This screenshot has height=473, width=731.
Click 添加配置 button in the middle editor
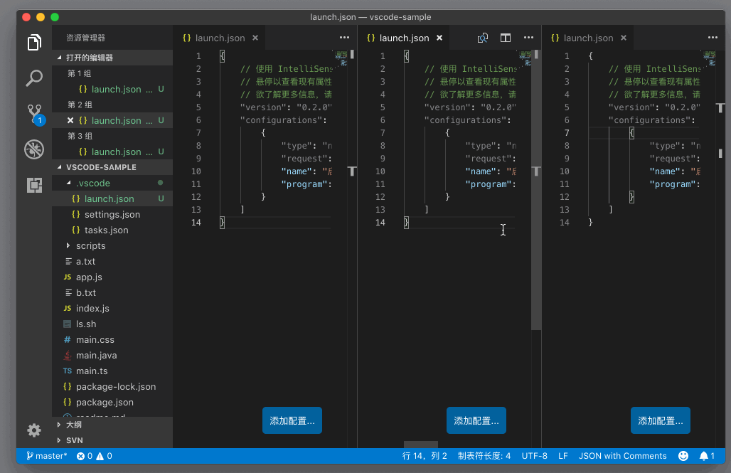coord(476,420)
